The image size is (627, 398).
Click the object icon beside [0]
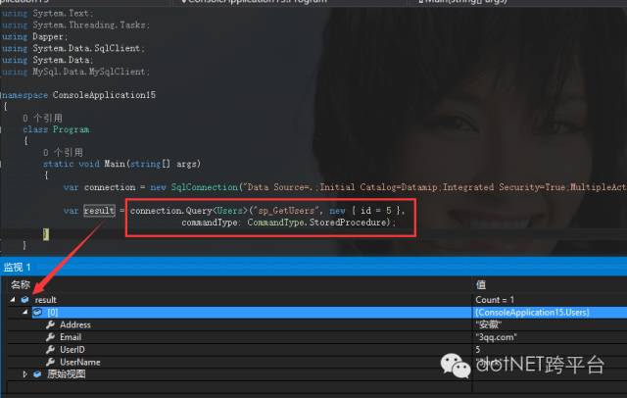(37, 312)
